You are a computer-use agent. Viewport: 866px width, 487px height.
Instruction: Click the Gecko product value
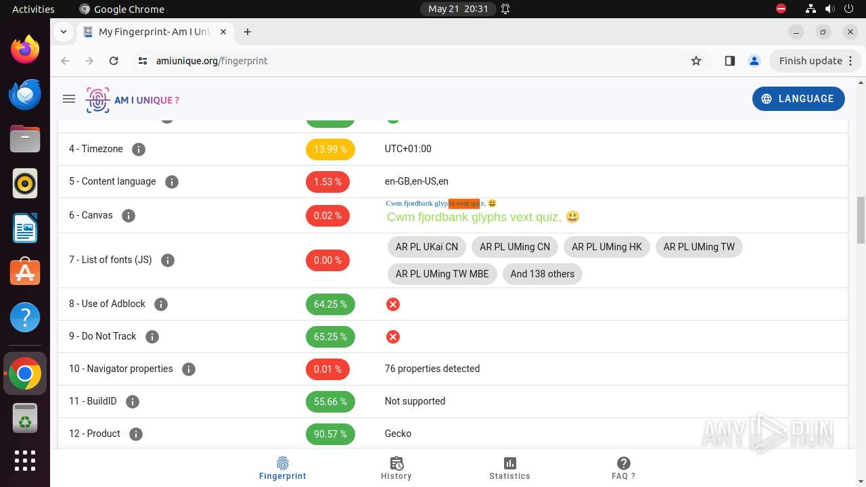(398, 434)
